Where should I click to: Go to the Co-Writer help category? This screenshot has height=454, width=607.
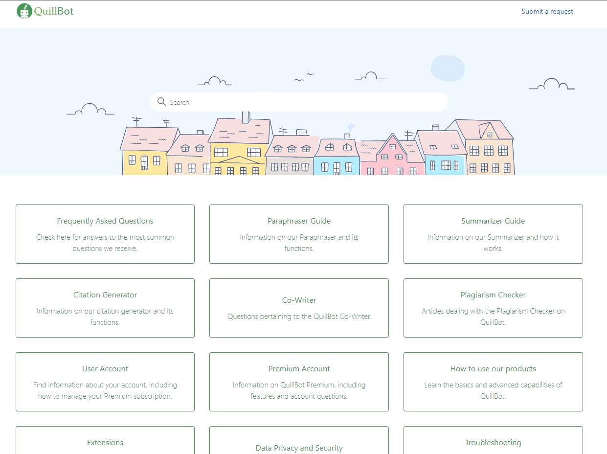tap(299, 308)
